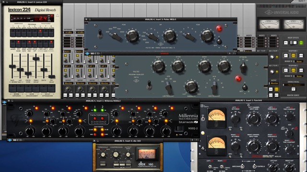The width and height of the screenshot is (307, 172).
Task: Click Headphone 1 yellow MONO button
Action: [293, 55]
